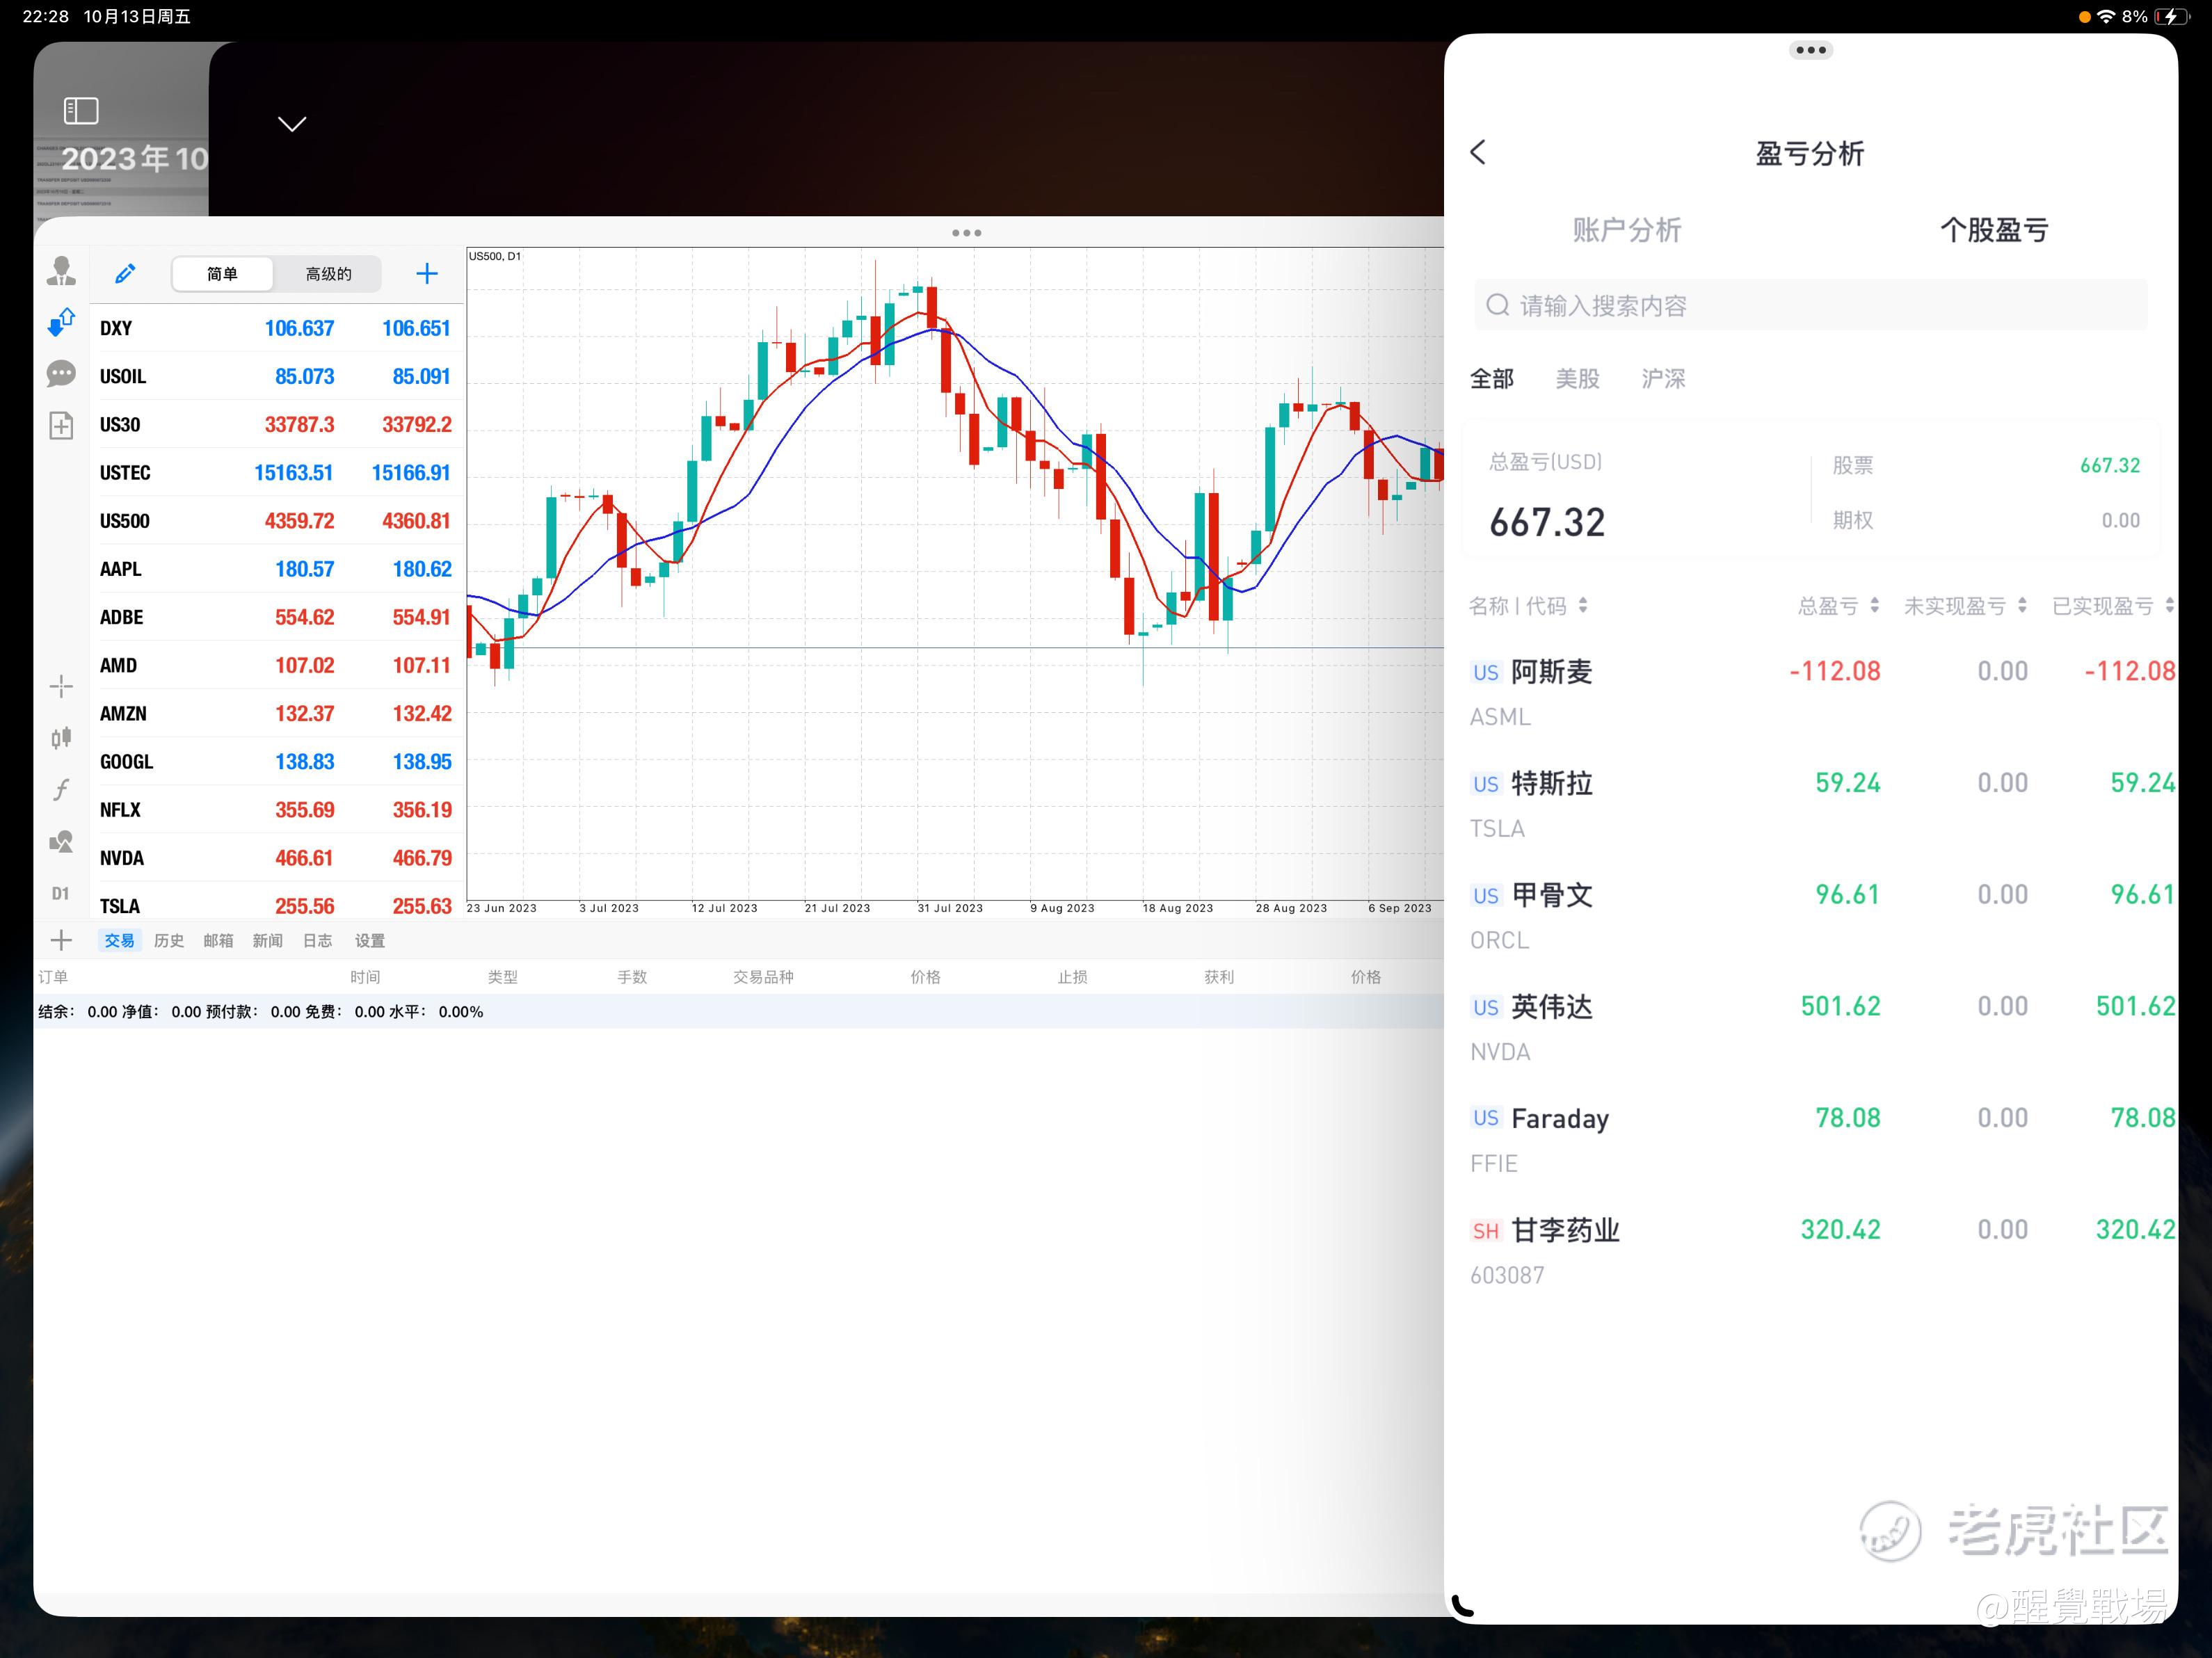
Task: Select the AMZN quote row
Action: pos(277,713)
